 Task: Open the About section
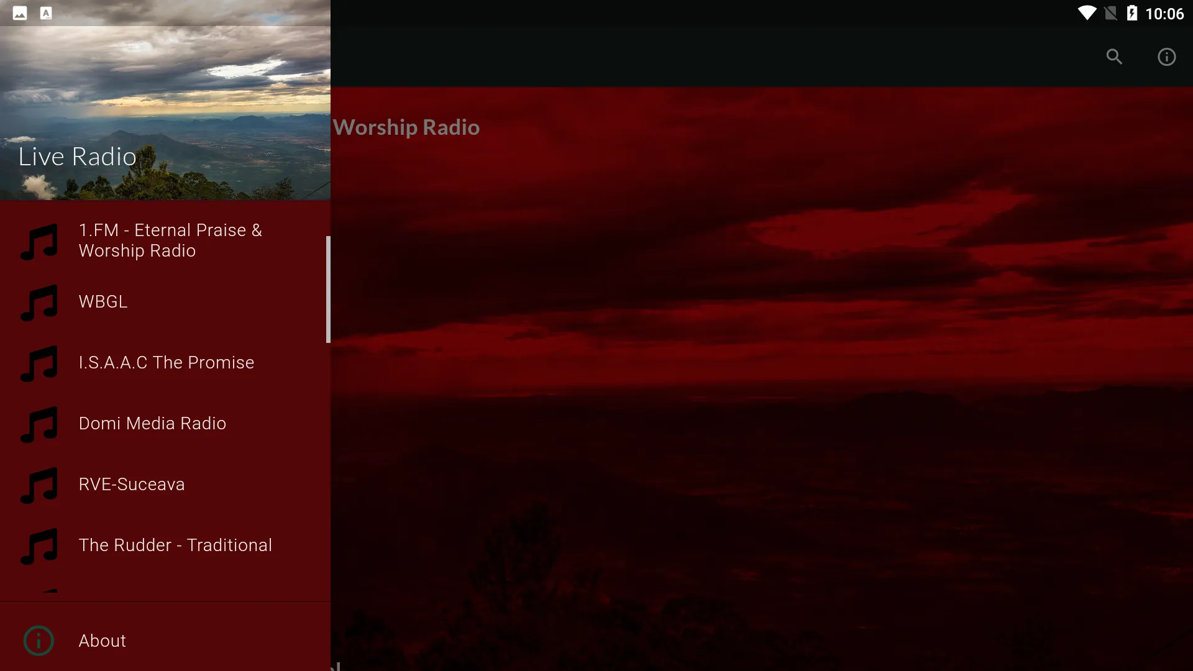pyautogui.click(x=102, y=640)
